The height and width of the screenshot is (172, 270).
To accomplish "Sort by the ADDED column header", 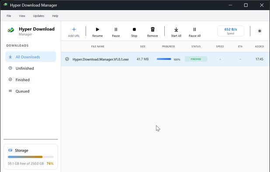I will pyautogui.click(x=260, y=46).
